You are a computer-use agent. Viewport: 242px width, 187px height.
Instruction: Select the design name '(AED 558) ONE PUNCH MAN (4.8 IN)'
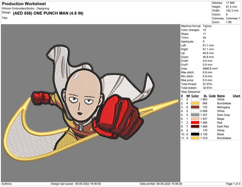(48, 13)
